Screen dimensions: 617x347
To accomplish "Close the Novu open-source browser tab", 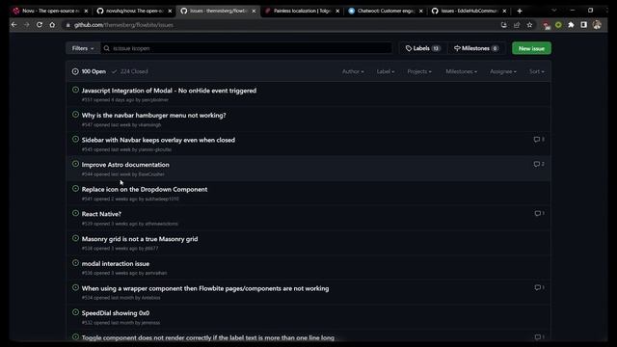I will (x=86, y=11).
